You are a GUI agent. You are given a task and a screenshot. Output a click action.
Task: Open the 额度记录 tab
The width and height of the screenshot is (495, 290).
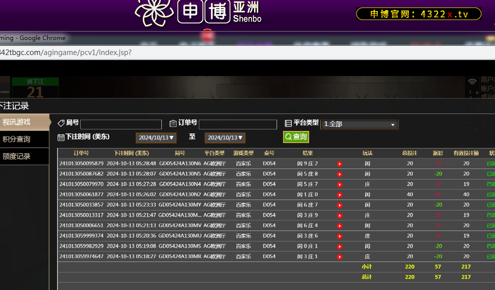(x=24, y=156)
